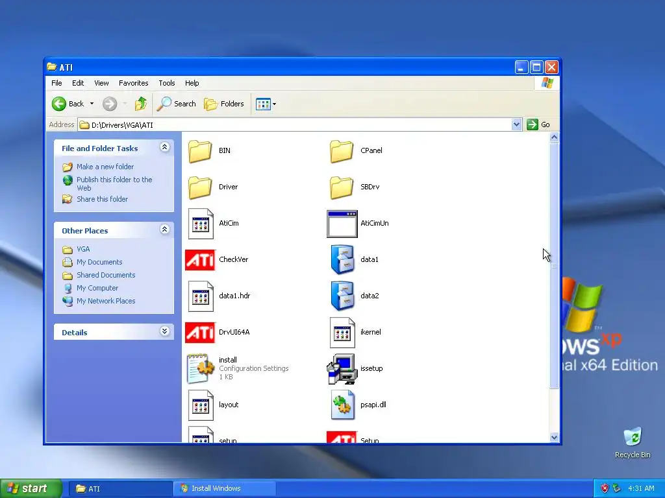
Task: Go to the VGA folder link
Action: tap(83, 249)
